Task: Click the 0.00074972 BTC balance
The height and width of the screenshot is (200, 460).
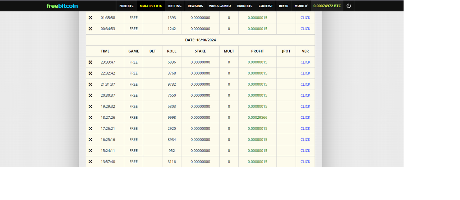Action: tap(327, 6)
